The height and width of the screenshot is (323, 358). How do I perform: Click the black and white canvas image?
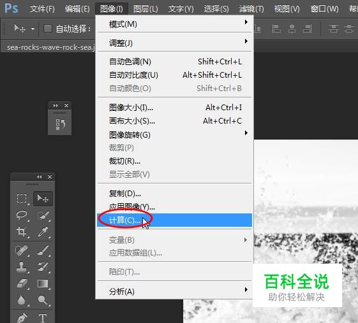[306, 201]
